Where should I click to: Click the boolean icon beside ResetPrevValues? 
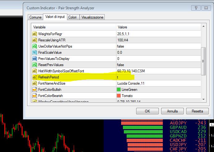(x=34, y=65)
